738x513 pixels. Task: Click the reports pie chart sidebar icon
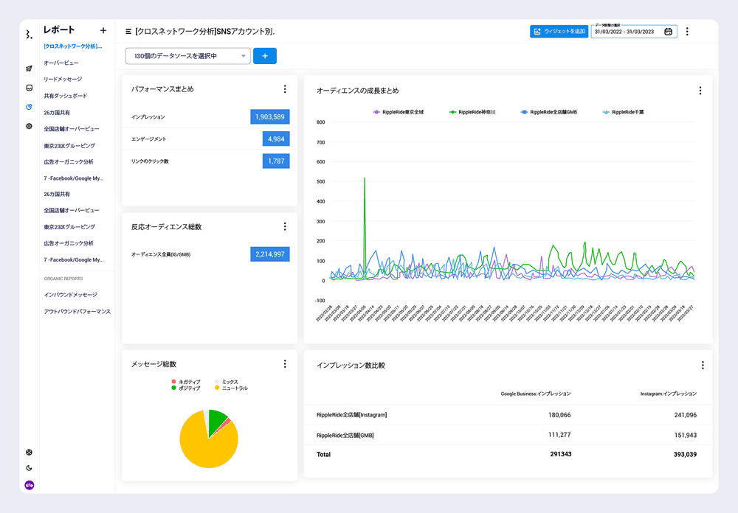tap(29, 107)
